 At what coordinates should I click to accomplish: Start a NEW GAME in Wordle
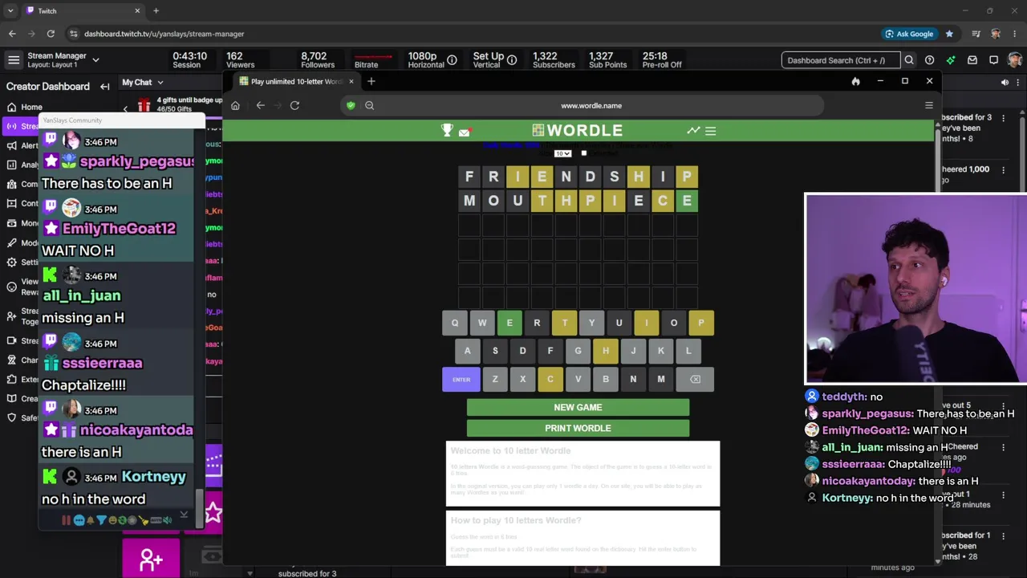click(578, 407)
